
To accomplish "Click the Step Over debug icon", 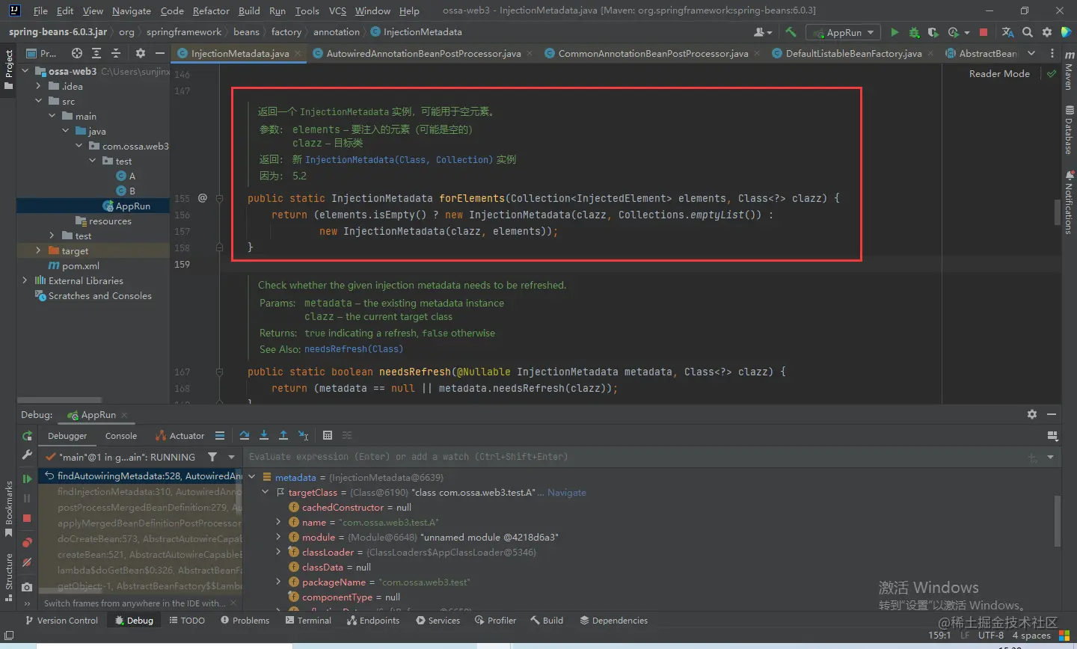I will point(245,435).
